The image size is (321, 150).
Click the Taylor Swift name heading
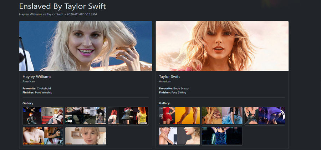(x=169, y=76)
